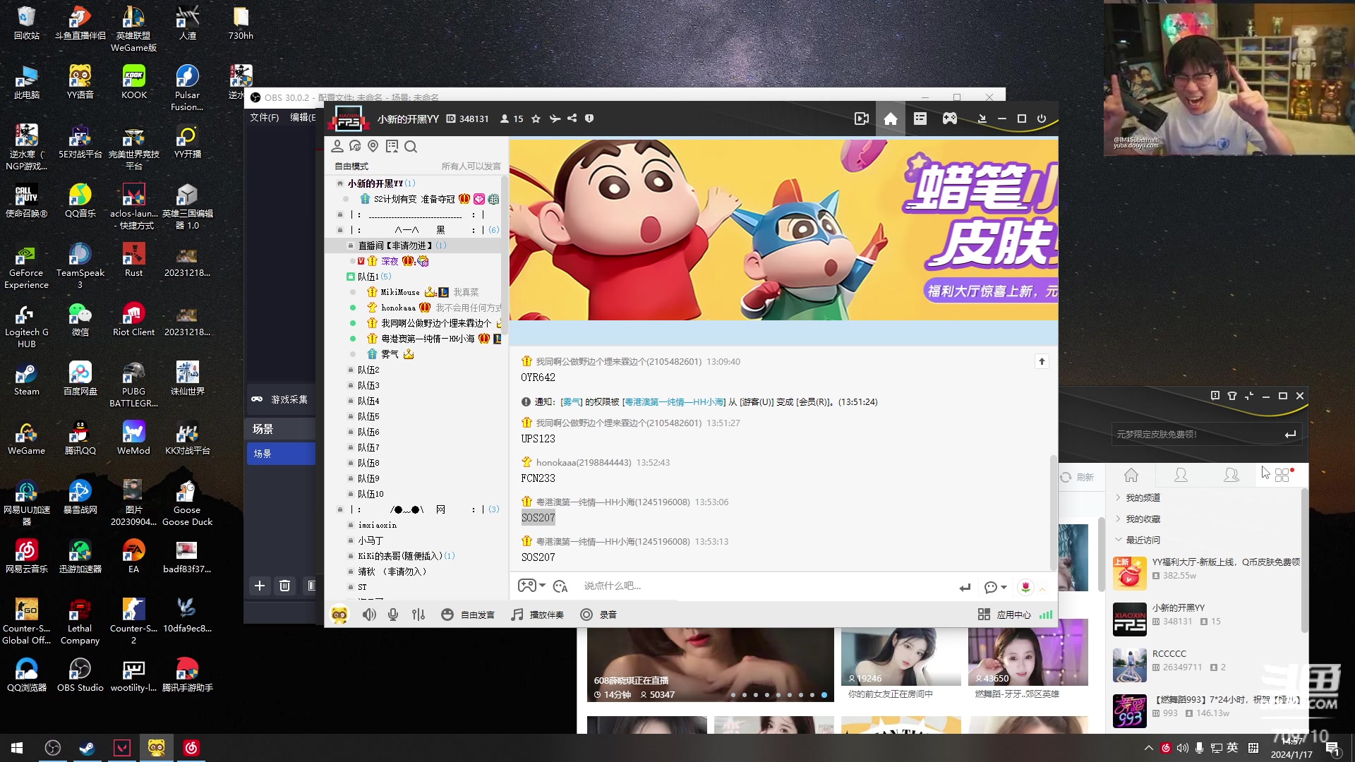Image resolution: width=1355 pixels, height=762 pixels.
Task: Open the game controller panel in chat bar
Action: (526, 586)
